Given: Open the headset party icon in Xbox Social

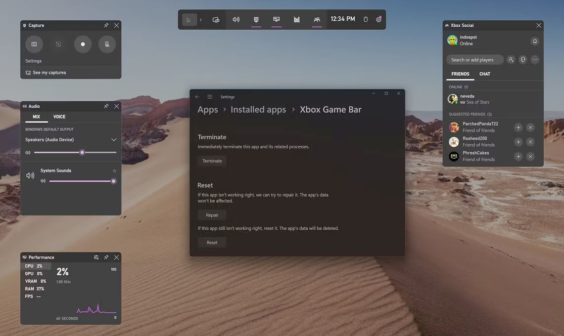Looking at the screenshot, I should click(x=523, y=60).
